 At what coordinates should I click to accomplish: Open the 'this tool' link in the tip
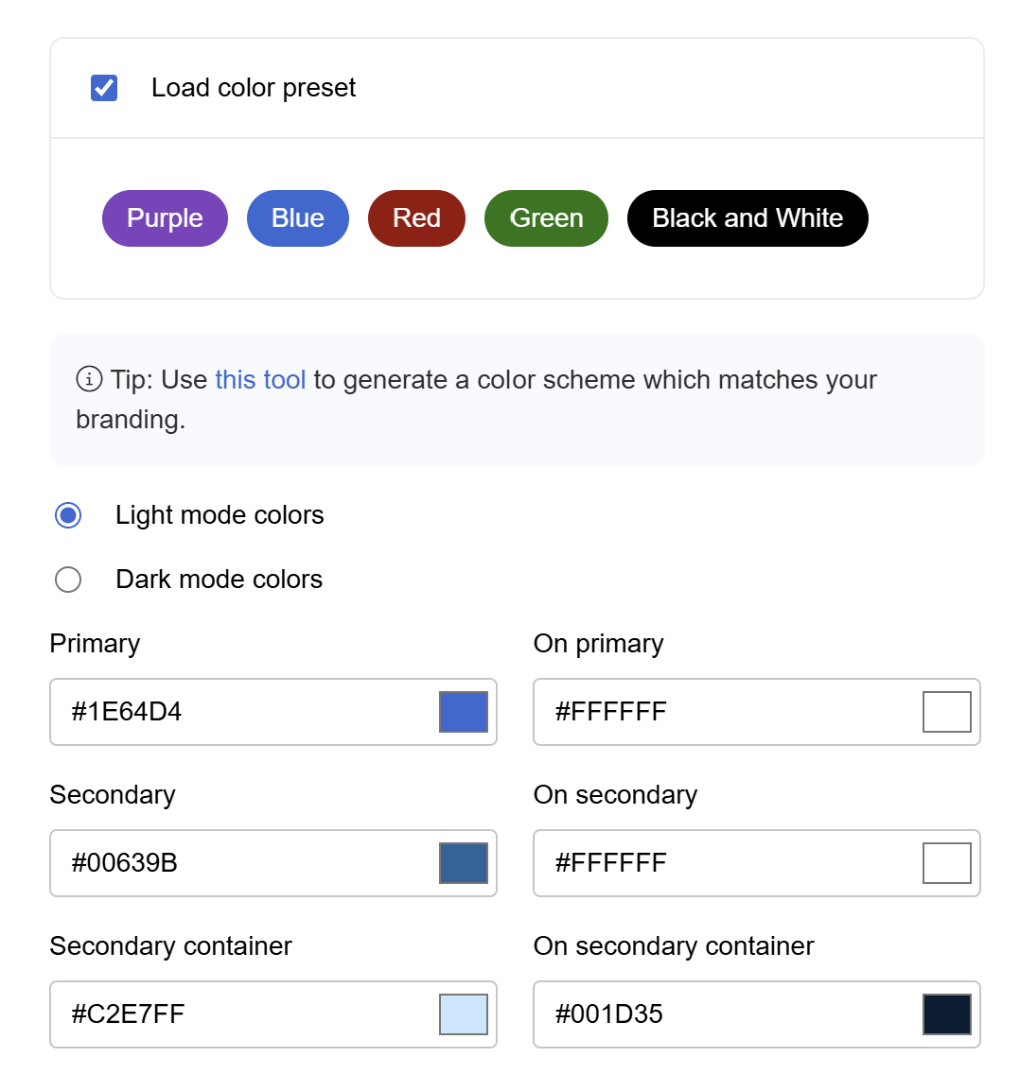[260, 380]
